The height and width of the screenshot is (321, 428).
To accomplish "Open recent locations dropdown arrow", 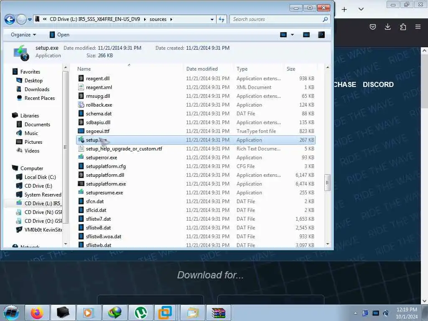I will [30, 20].
